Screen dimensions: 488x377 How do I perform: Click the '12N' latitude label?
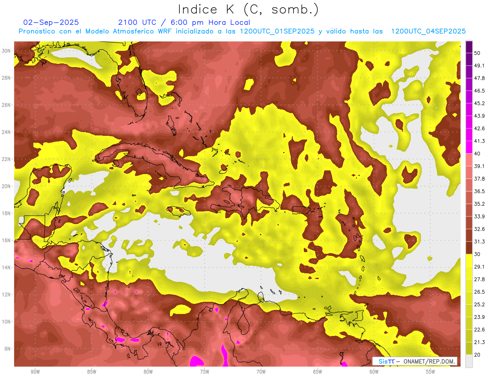click(6, 294)
